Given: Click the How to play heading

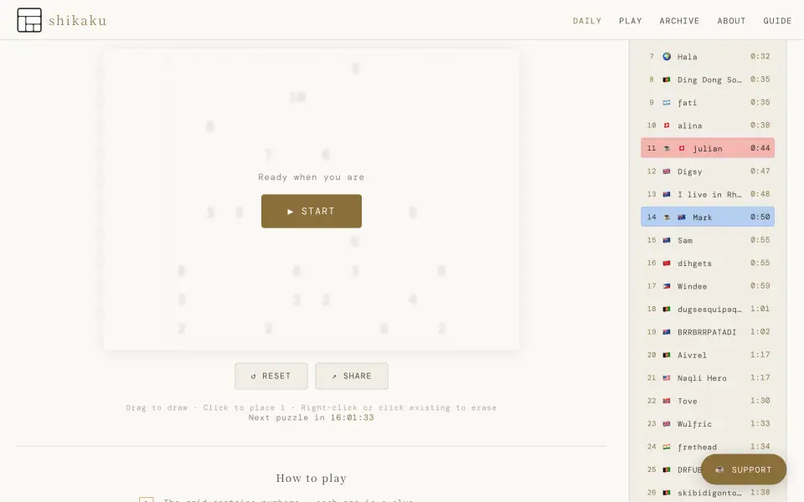Looking at the screenshot, I should (x=312, y=478).
